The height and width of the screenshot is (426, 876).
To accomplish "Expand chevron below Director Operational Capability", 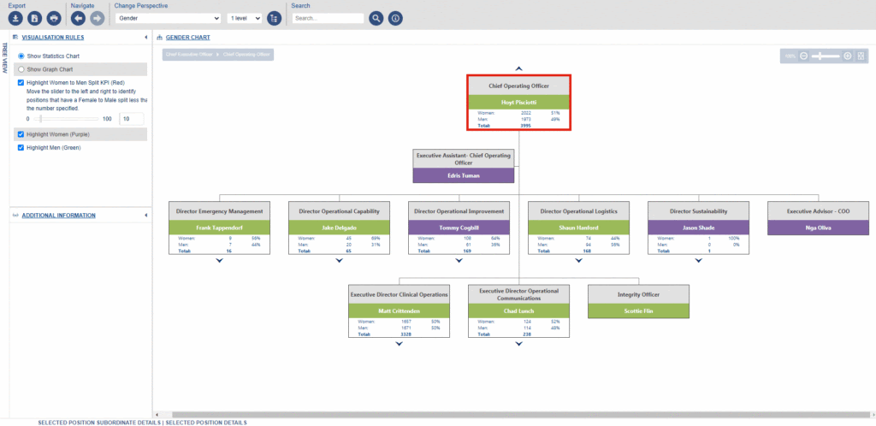I will [339, 261].
